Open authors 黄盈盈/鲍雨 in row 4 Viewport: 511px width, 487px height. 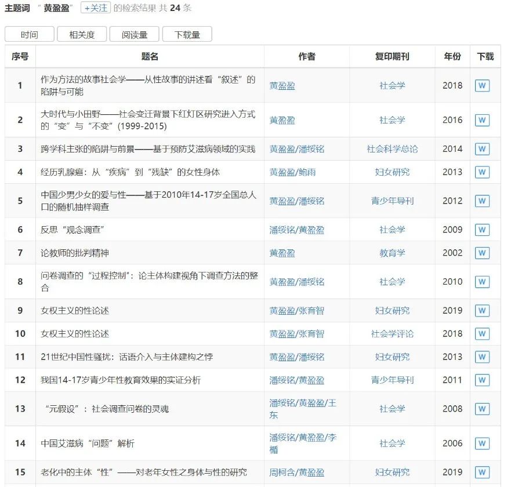coord(293,172)
